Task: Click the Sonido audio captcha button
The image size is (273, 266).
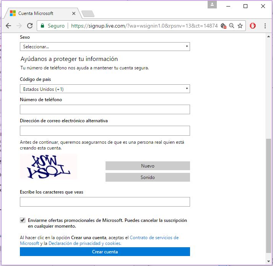Action: (x=148, y=177)
